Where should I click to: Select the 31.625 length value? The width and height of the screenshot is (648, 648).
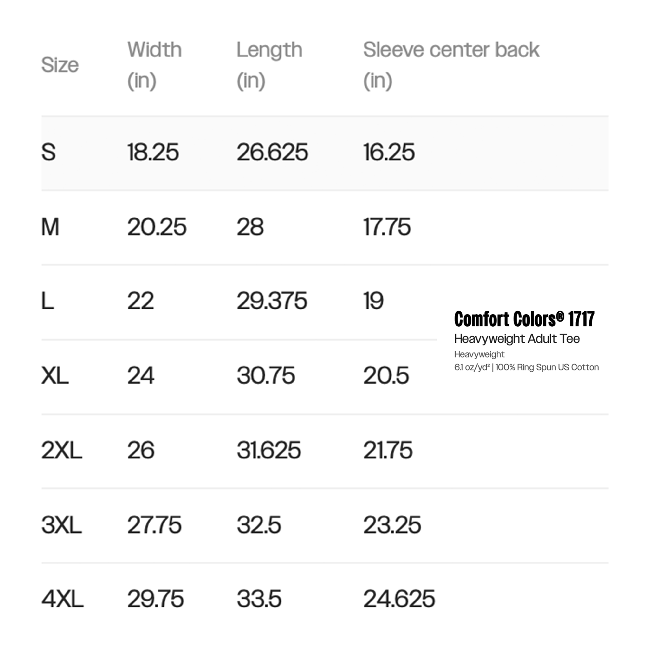[x=269, y=450]
